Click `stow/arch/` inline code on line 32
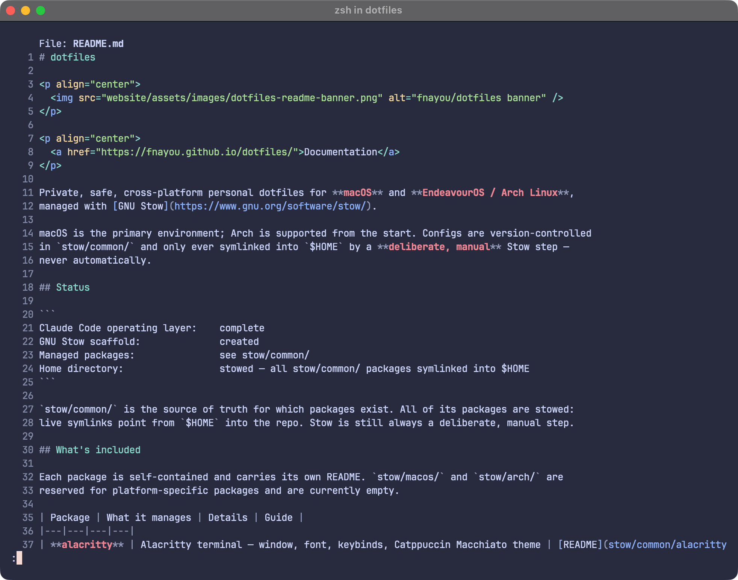This screenshot has width=738, height=580. (507, 477)
